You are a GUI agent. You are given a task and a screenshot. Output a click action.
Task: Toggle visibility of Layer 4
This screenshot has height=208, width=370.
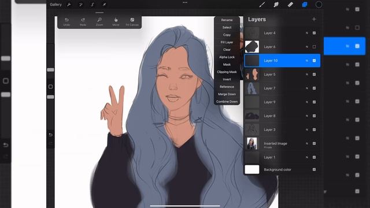click(x=314, y=33)
